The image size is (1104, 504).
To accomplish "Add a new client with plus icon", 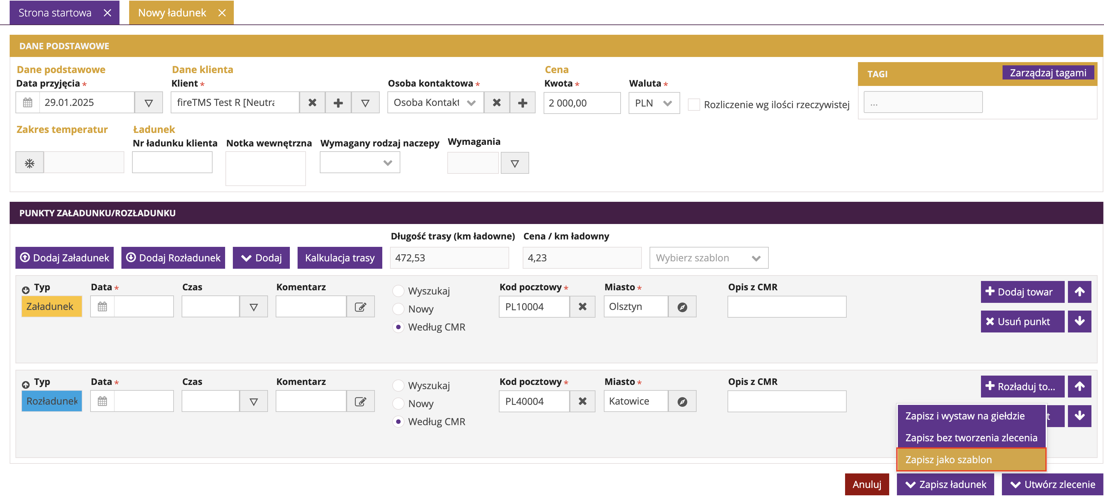I will [338, 103].
